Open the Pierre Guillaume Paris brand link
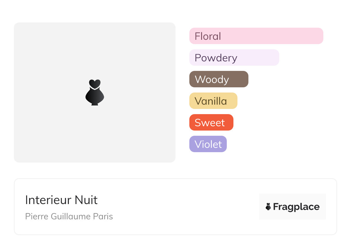This screenshot has height=249, width=351. pyautogui.click(x=69, y=216)
